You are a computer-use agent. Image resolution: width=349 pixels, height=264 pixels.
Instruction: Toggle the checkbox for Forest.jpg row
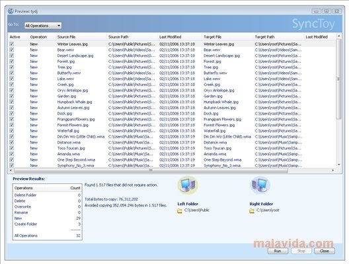[x=12, y=62]
